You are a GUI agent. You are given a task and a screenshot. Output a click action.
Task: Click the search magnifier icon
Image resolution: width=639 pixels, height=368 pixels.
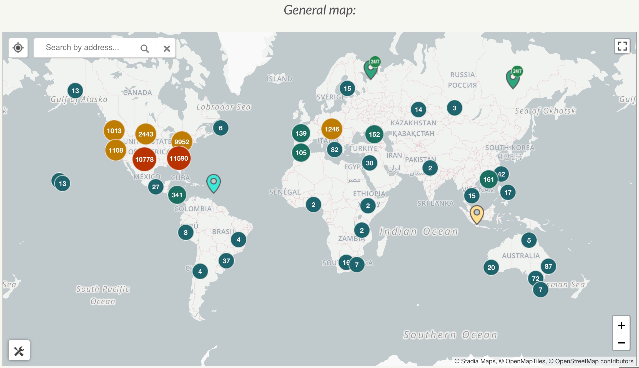click(144, 49)
